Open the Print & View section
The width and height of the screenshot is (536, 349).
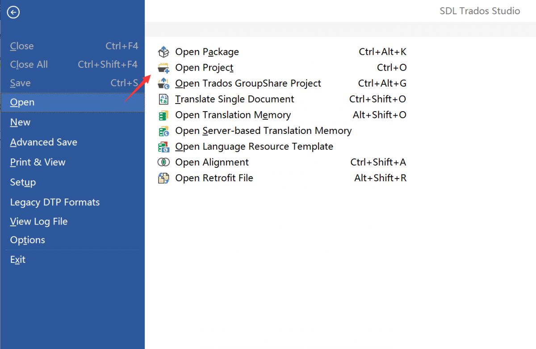[38, 162]
